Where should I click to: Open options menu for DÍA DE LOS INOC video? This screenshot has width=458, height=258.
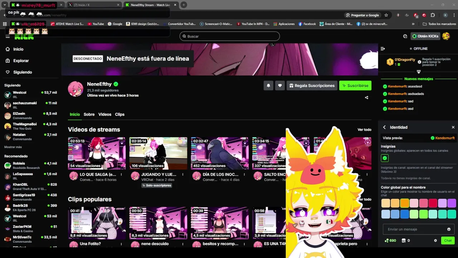pos(244,175)
